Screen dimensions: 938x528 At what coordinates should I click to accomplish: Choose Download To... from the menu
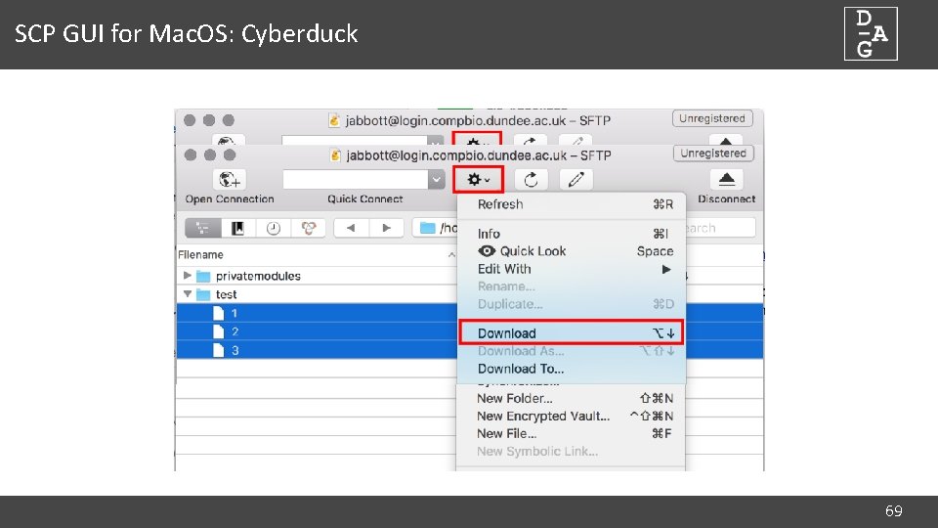571,369
